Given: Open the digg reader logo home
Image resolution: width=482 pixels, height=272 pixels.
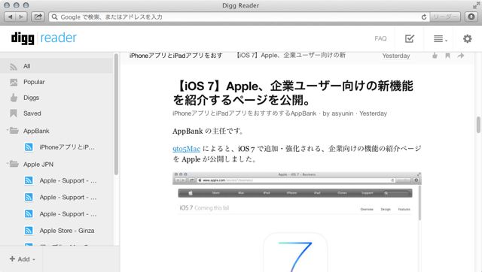Looking at the screenshot, I should click(x=44, y=38).
